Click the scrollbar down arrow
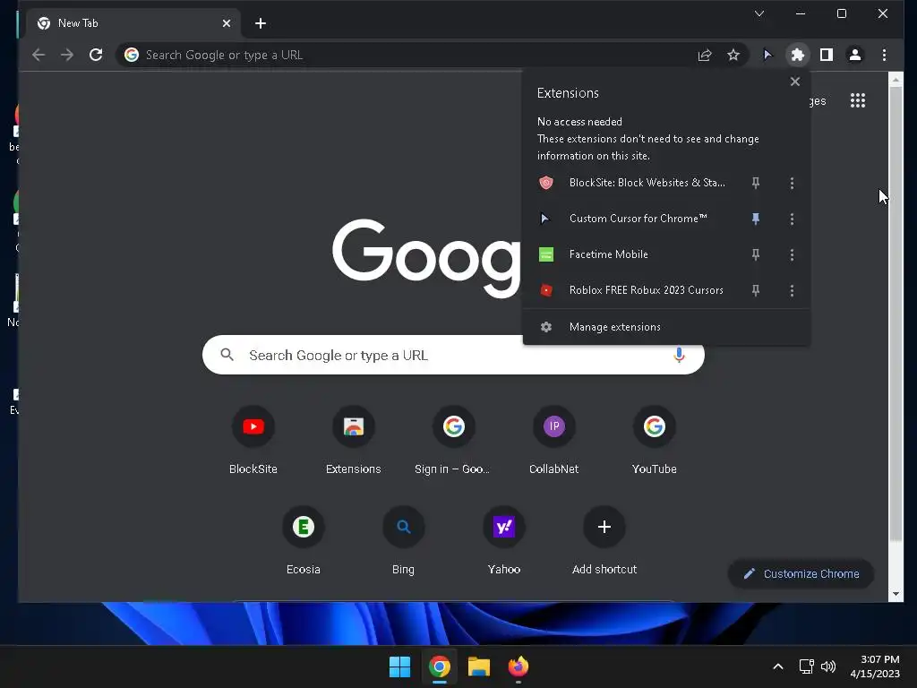 pos(896,595)
